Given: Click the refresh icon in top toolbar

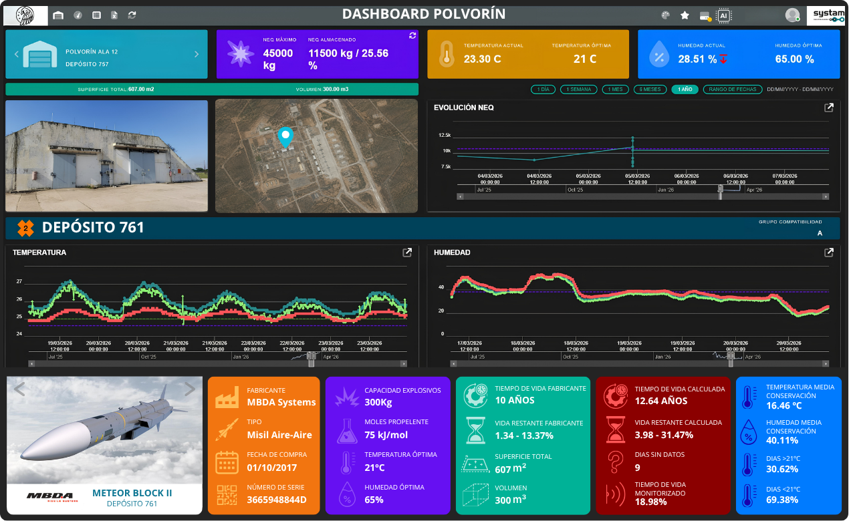Looking at the screenshot, I should point(132,15).
